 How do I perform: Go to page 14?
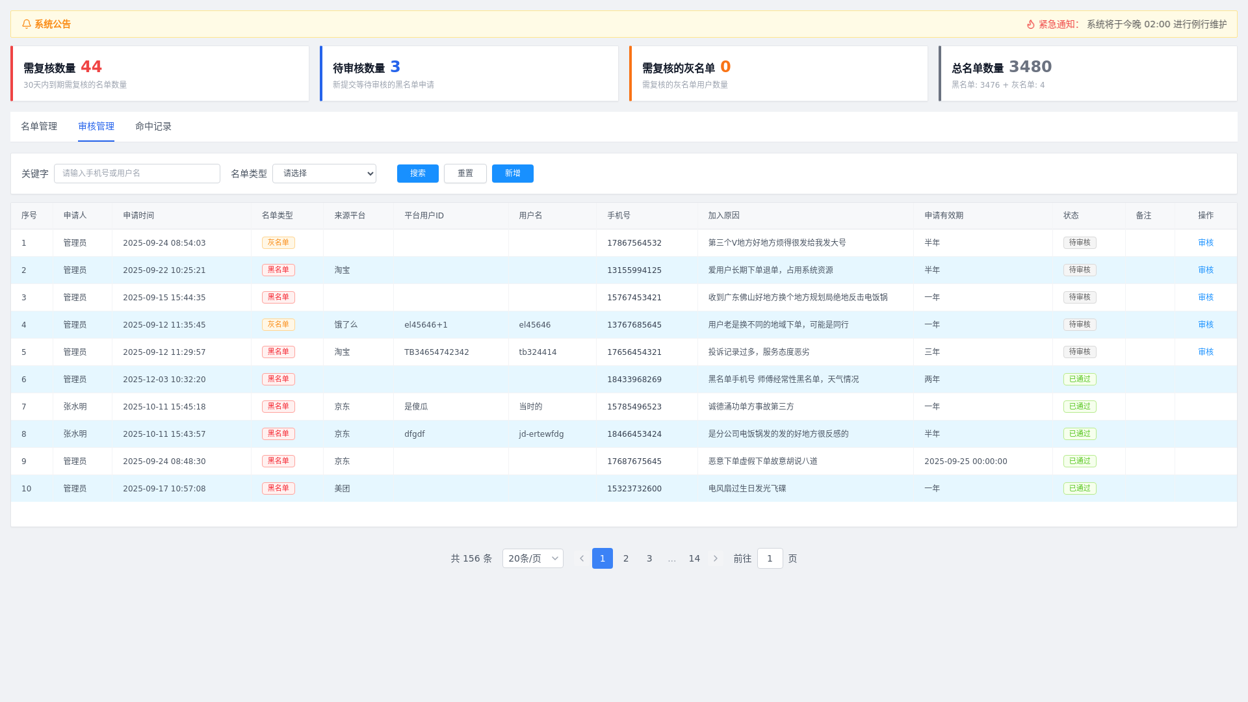[x=694, y=558]
